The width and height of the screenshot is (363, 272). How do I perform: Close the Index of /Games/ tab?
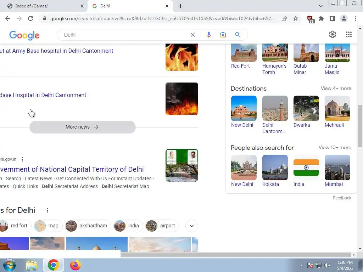(82, 6)
